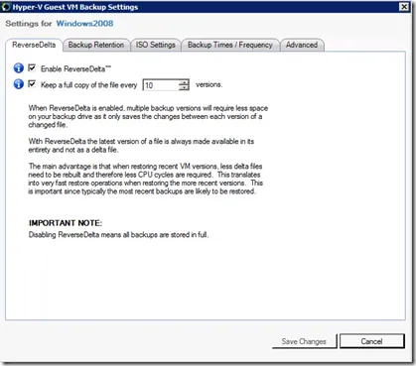Viewport: 416px width, 366px height.
Task: Click the 'Keep a full copy of the file every' label
Action: [x=88, y=85]
